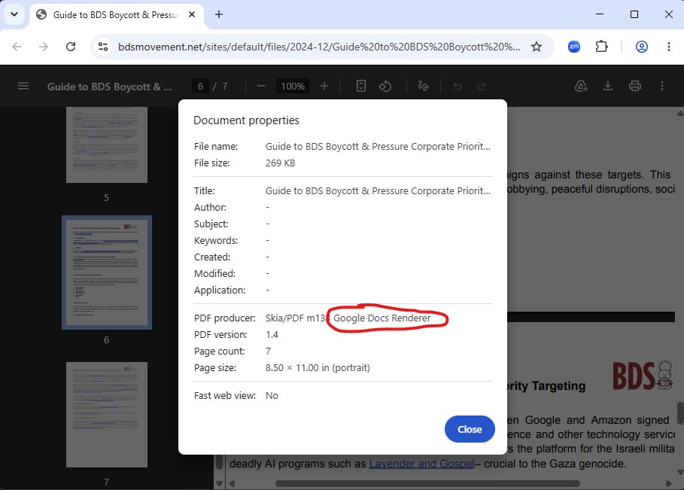
Task: Maximize the Chrome window
Action: coord(634,14)
